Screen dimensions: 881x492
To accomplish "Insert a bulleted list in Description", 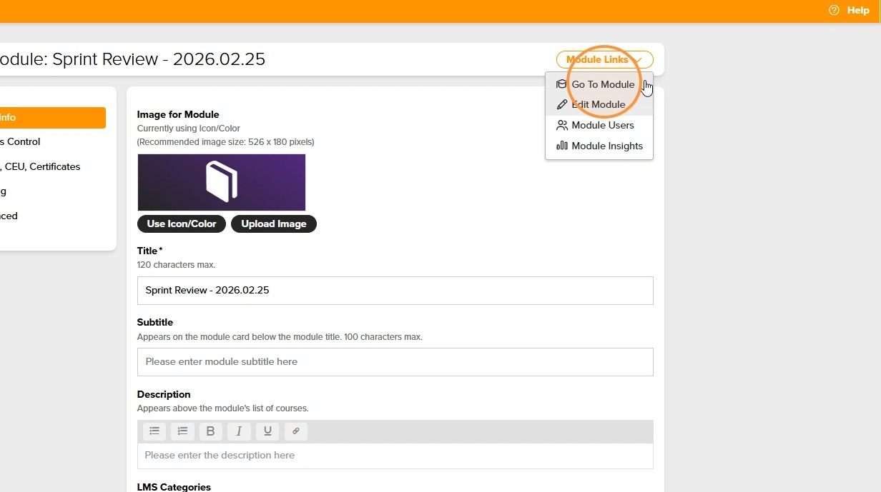I will 154,431.
